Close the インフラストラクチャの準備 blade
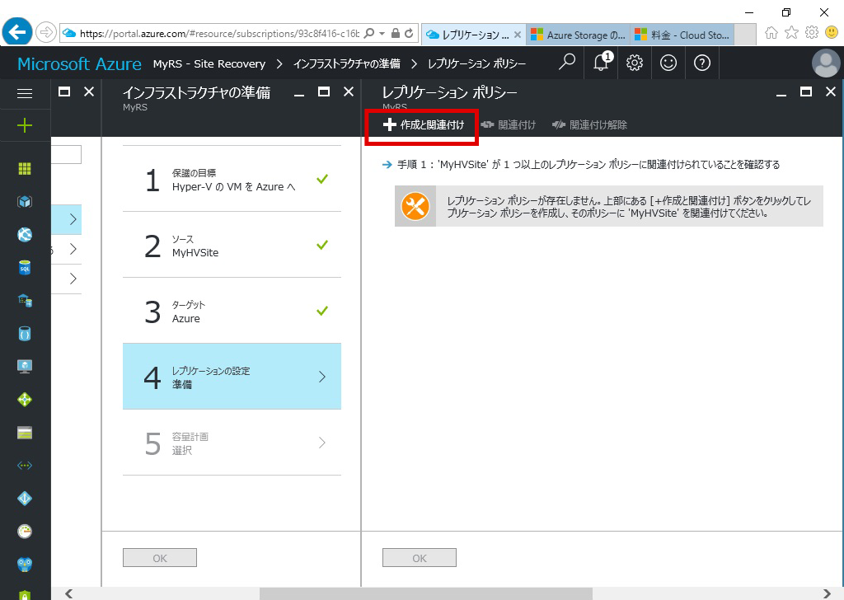 click(x=349, y=92)
